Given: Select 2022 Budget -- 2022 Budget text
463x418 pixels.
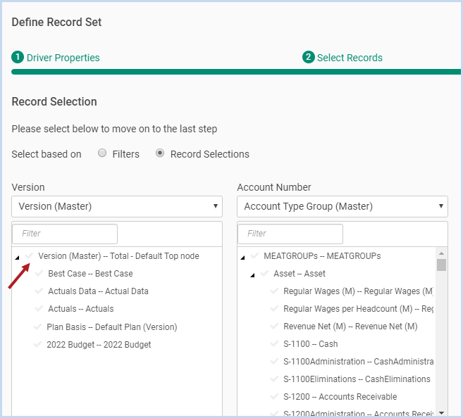Looking at the screenshot, I should (x=99, y=345).
